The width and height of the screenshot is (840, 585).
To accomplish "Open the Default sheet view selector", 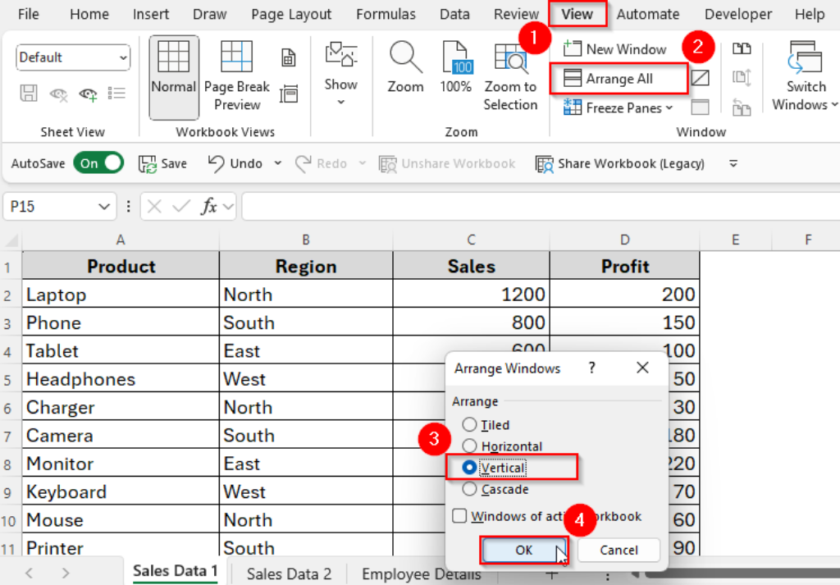I will point(72,57).
